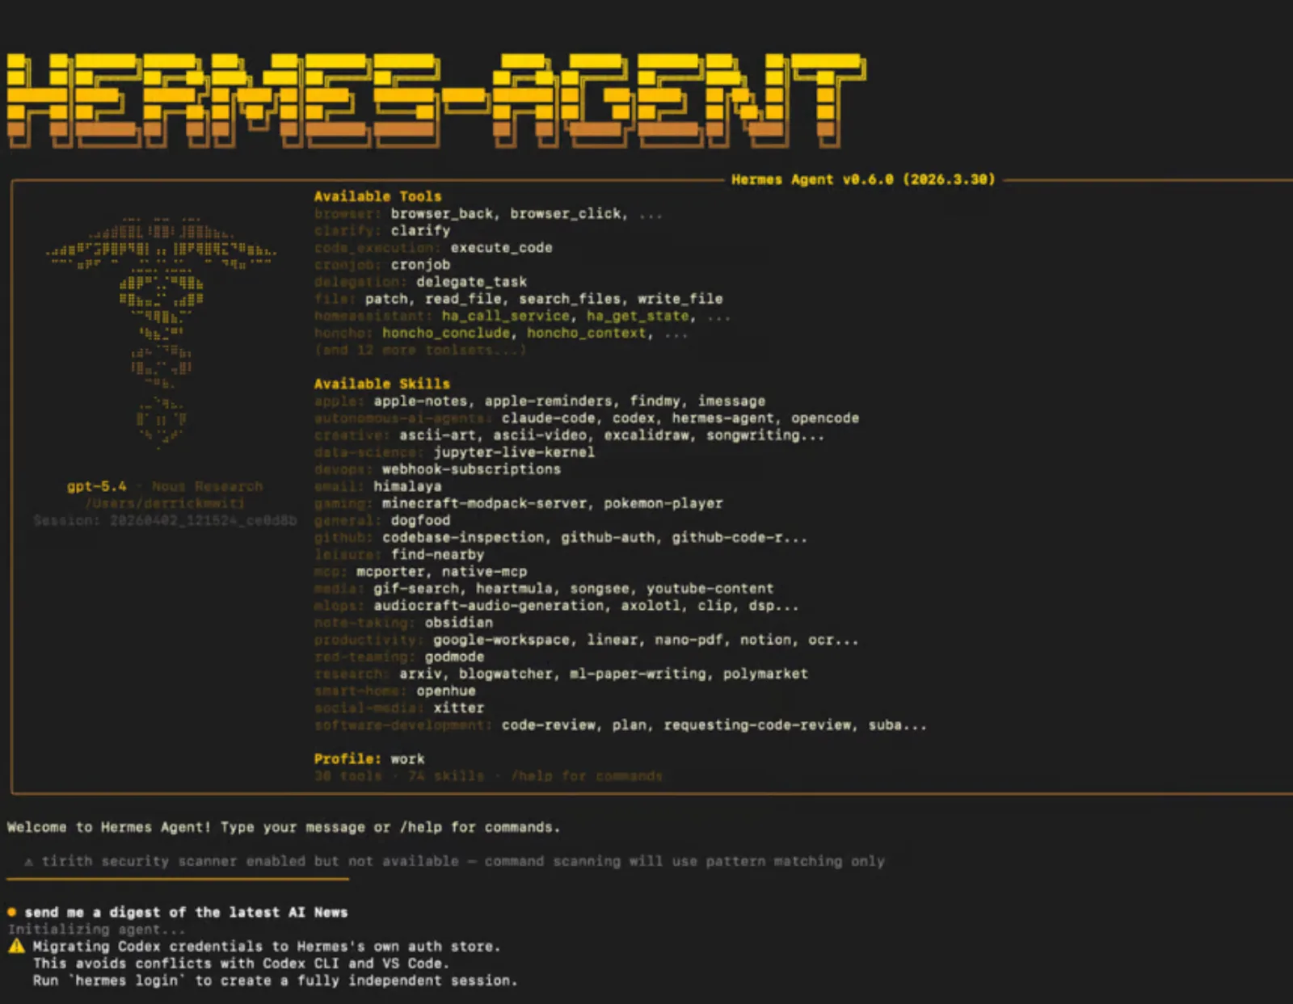Click the "xitter" skill
1293x1004 pixels.
pos(458,708)
